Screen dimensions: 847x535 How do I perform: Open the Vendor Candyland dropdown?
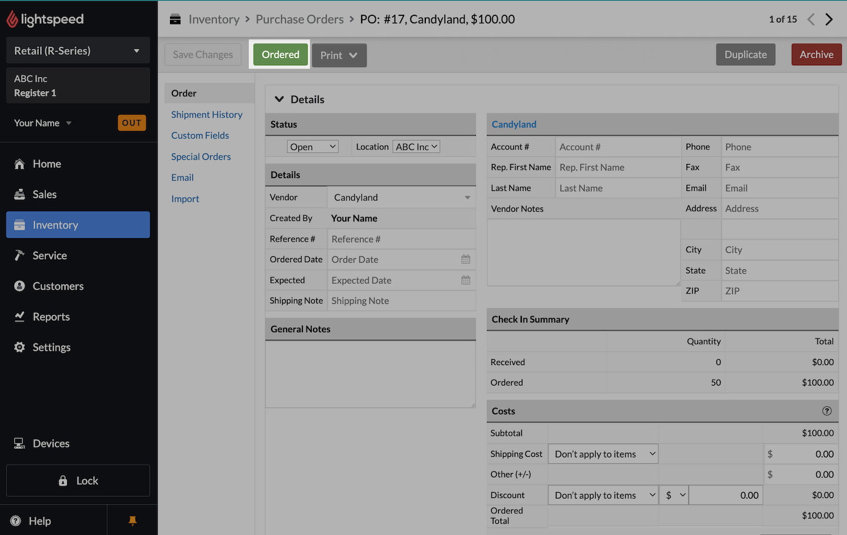click(402, 198)
